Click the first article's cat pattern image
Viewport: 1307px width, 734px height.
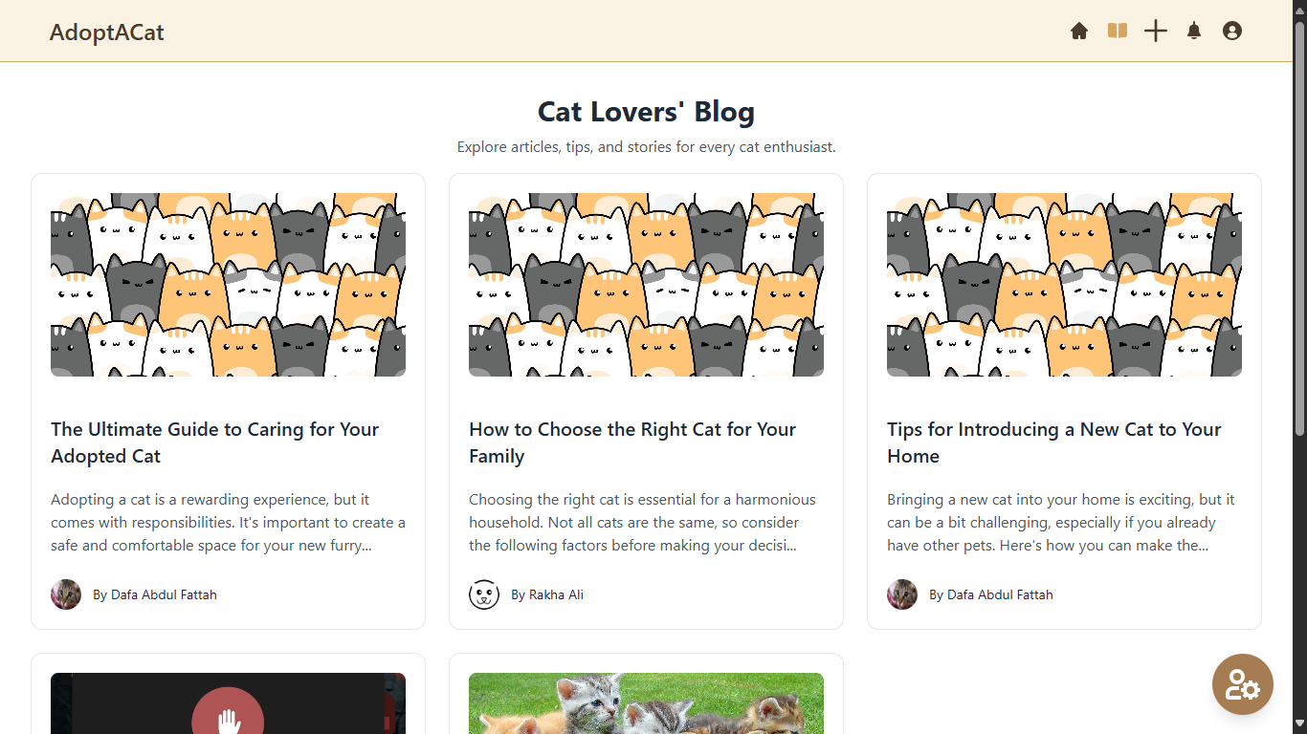pos(228,284)
